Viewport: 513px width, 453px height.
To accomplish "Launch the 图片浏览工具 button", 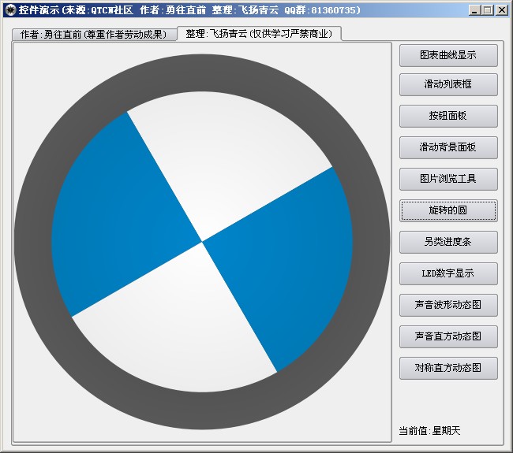I will (448, 179).
